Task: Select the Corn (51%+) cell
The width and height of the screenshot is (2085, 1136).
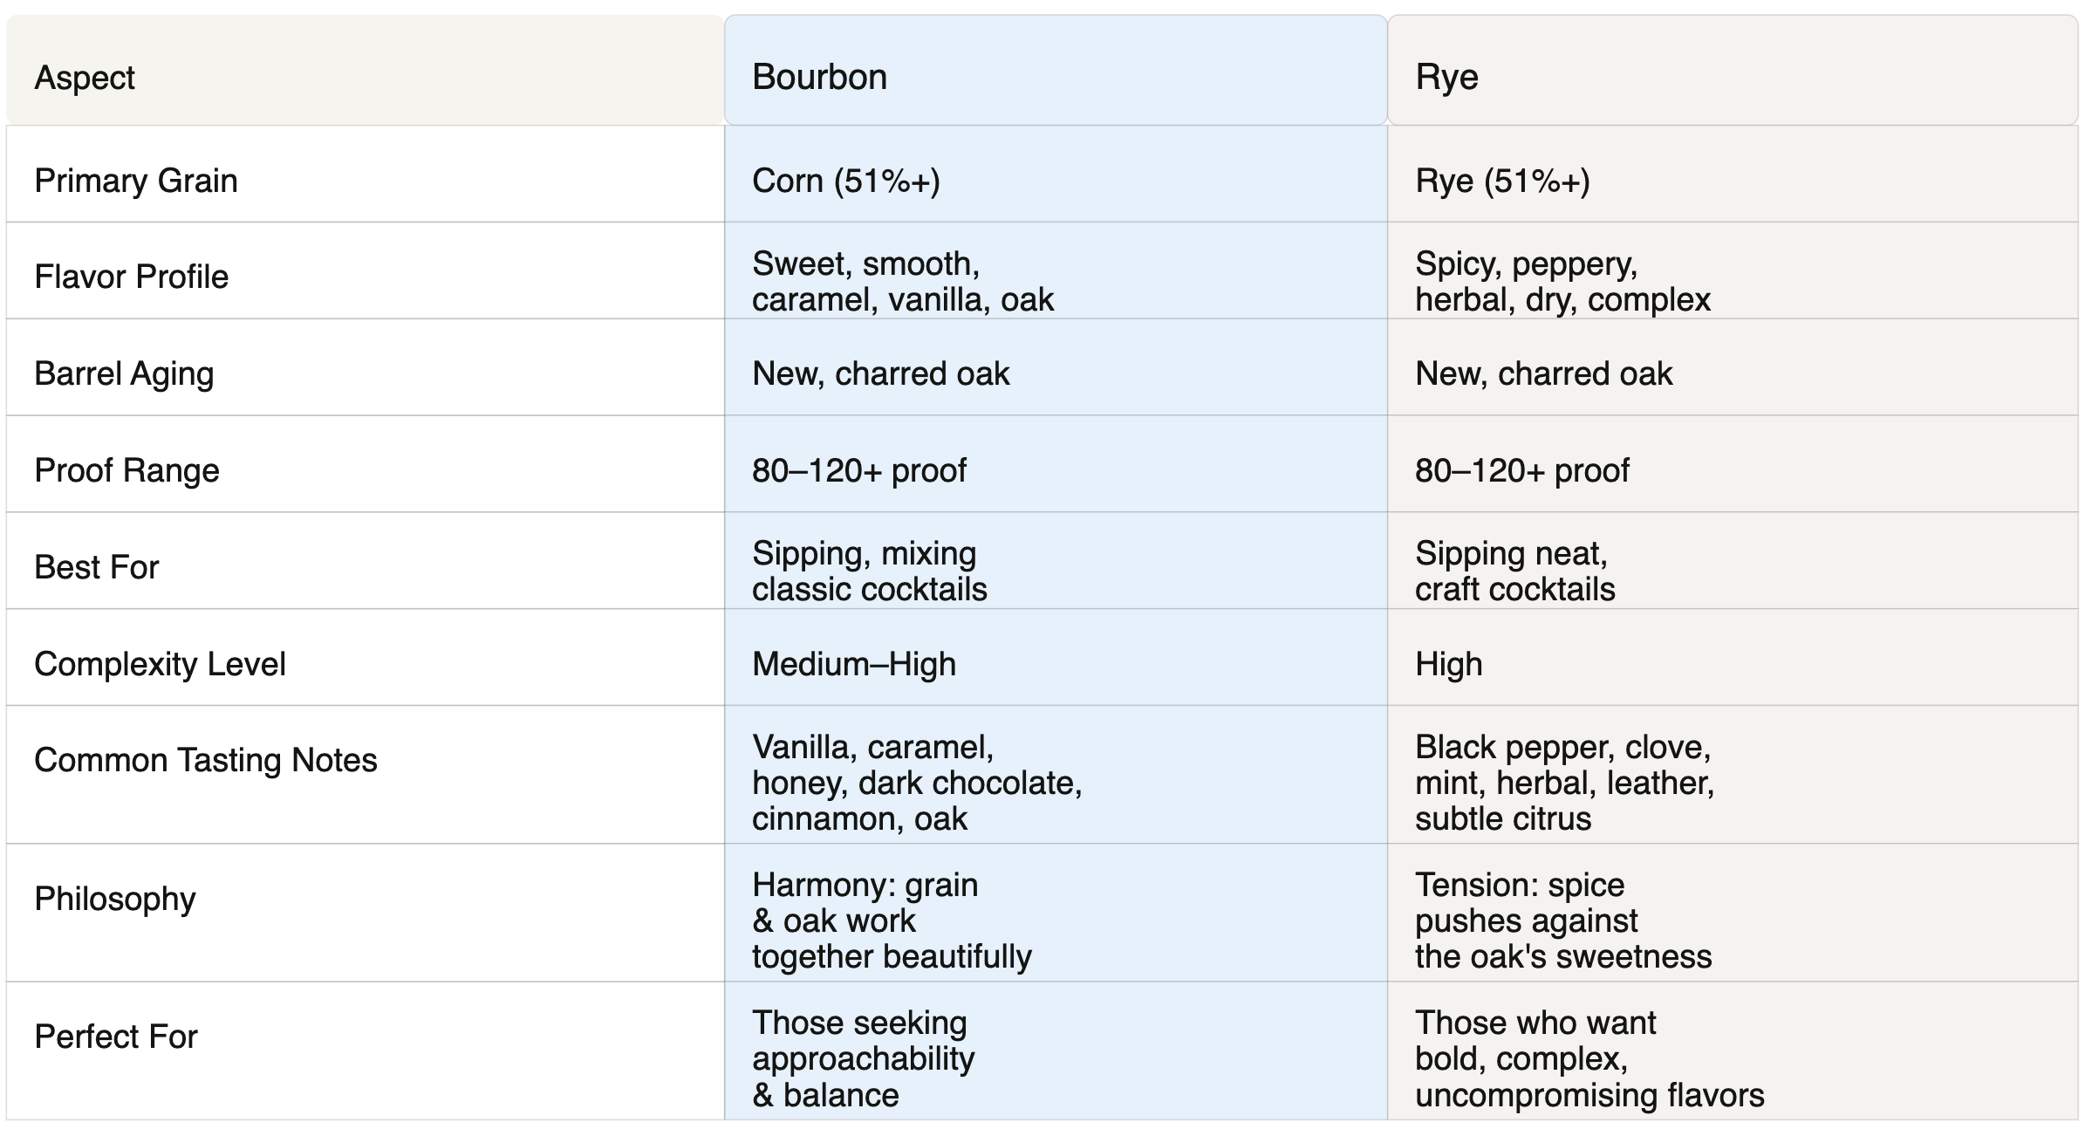Action: [845, 181]
